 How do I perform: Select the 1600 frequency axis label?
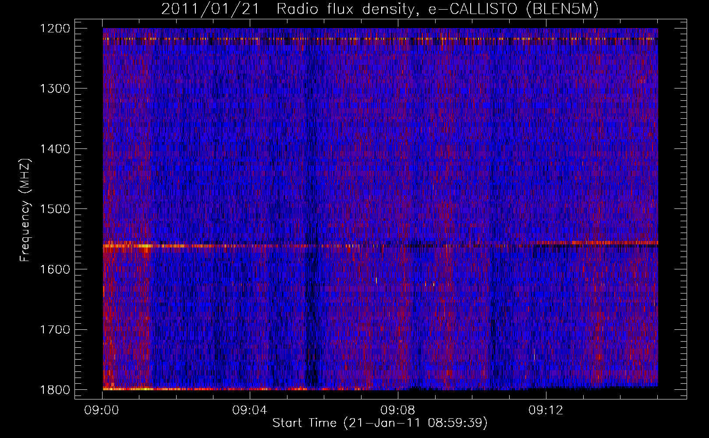pyautogui.click(x=55, y=270)
